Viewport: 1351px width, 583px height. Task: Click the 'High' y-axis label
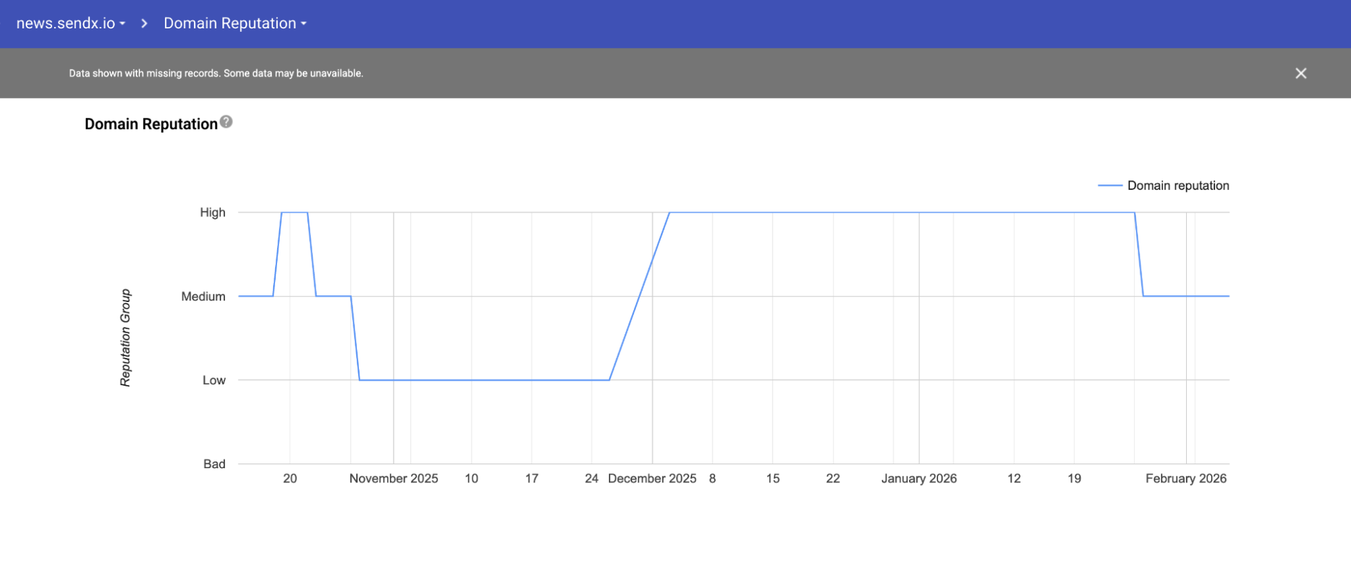pyautogui.click(x=212, y=213)
